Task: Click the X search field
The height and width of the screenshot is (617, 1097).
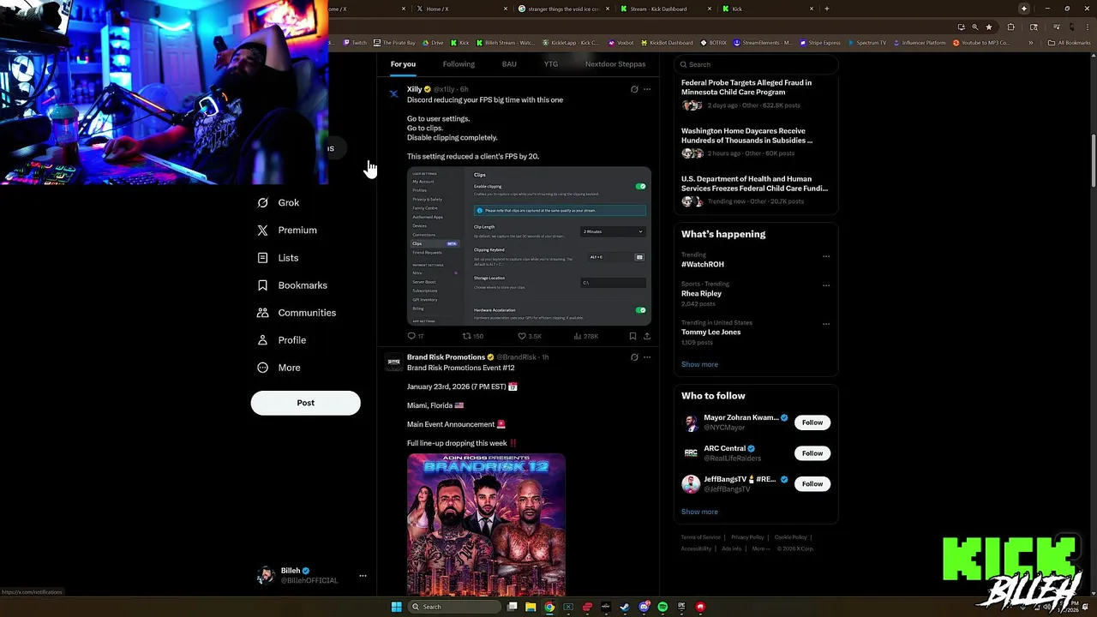Action: tap(755, 64)
